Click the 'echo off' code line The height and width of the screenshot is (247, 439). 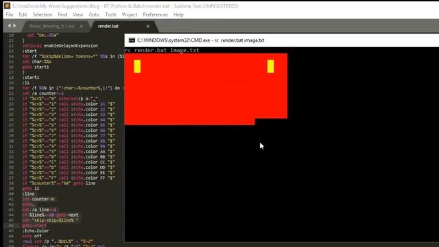tap(32, 236)
